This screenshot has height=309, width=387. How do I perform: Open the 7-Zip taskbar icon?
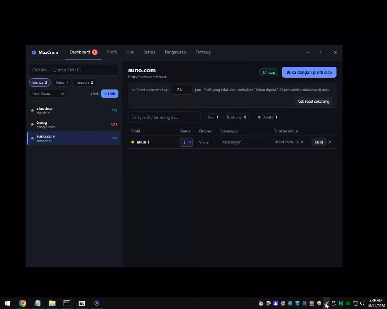pos(82,303)
